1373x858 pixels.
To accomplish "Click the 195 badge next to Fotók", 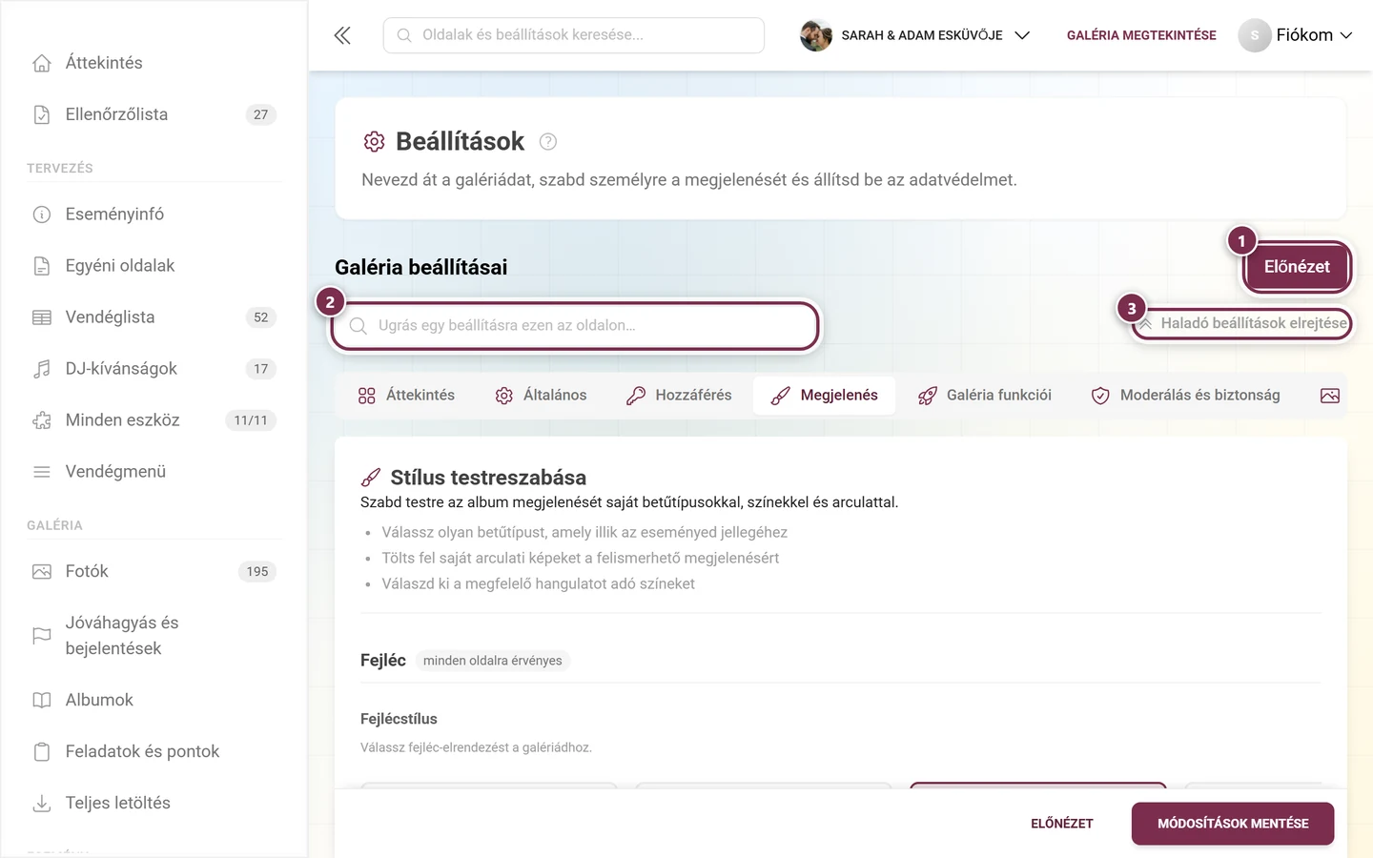I will 257,572.
